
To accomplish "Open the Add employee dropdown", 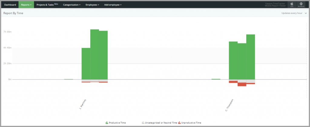I will (x=113, y=5).
